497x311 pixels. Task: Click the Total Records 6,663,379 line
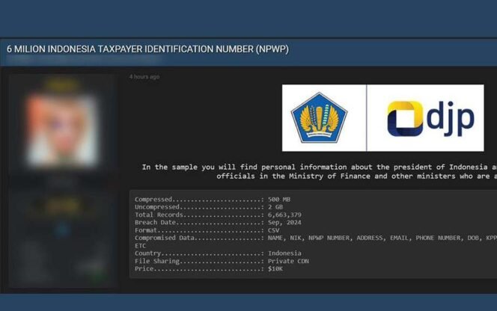tap(217, 215)
